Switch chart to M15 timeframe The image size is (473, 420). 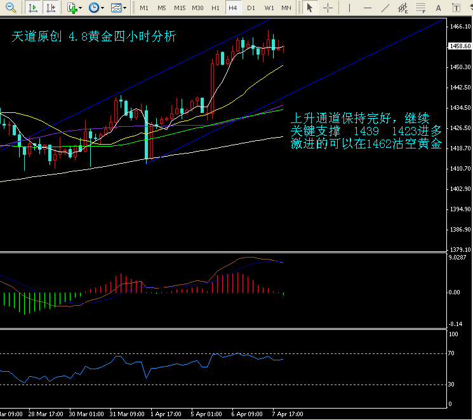tap(180, 8)
